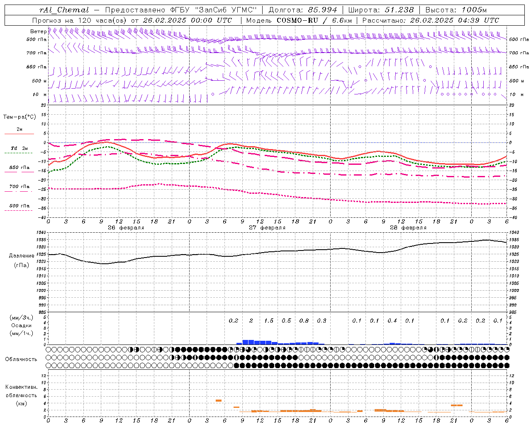The width and height of the screenshot is (531, 424).
Task: Click the '0.5' precipitation amount value
Action: pos(286,320)
